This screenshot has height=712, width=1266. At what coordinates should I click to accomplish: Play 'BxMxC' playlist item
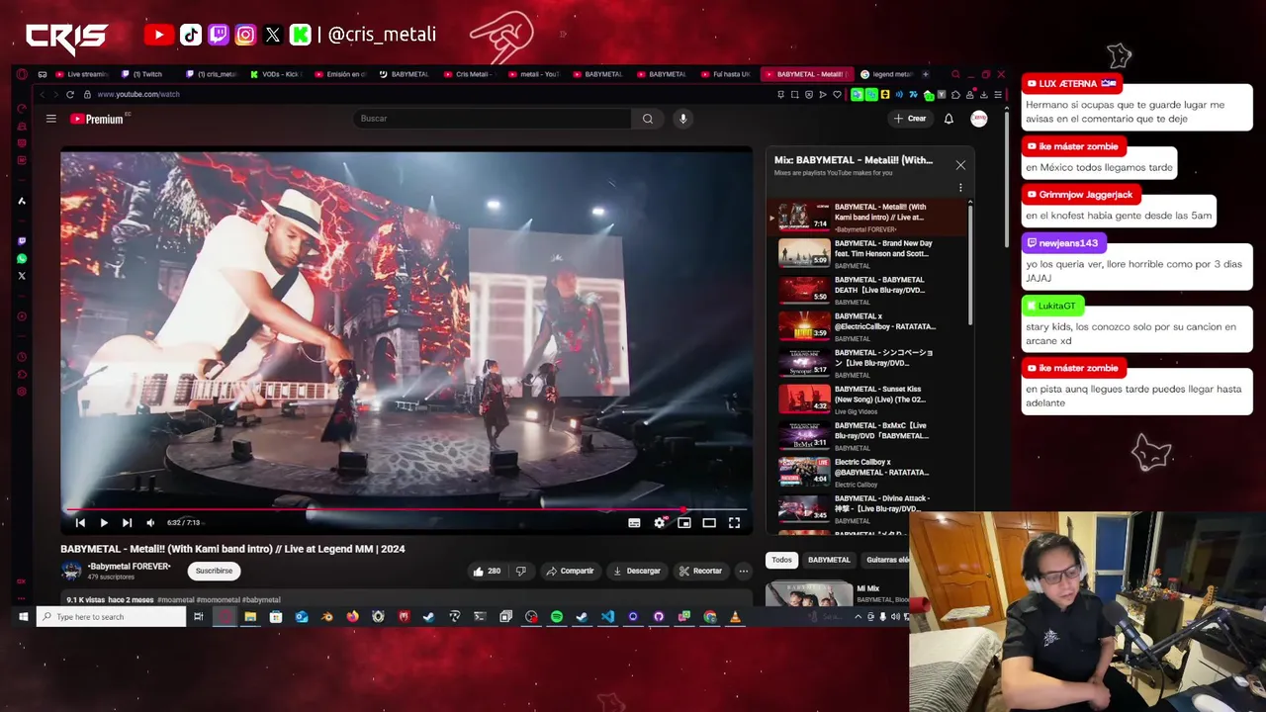pyautogui.click(x=868, y=436)
